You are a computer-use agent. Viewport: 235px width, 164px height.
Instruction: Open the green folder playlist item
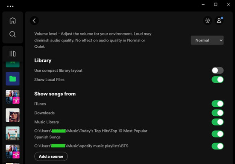pyautogui.click(x=12, y=79)
